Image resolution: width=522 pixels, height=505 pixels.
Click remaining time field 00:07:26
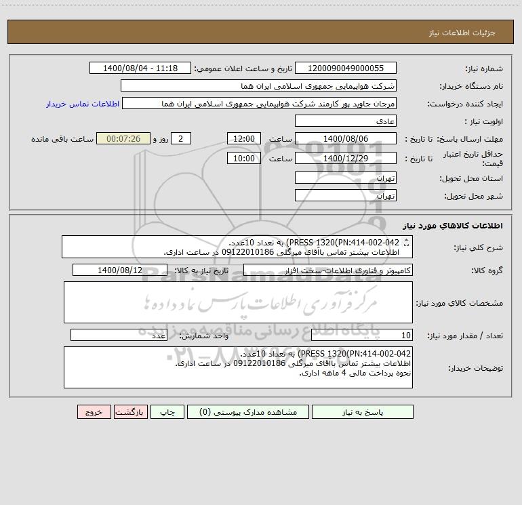[x=123, y=138]
